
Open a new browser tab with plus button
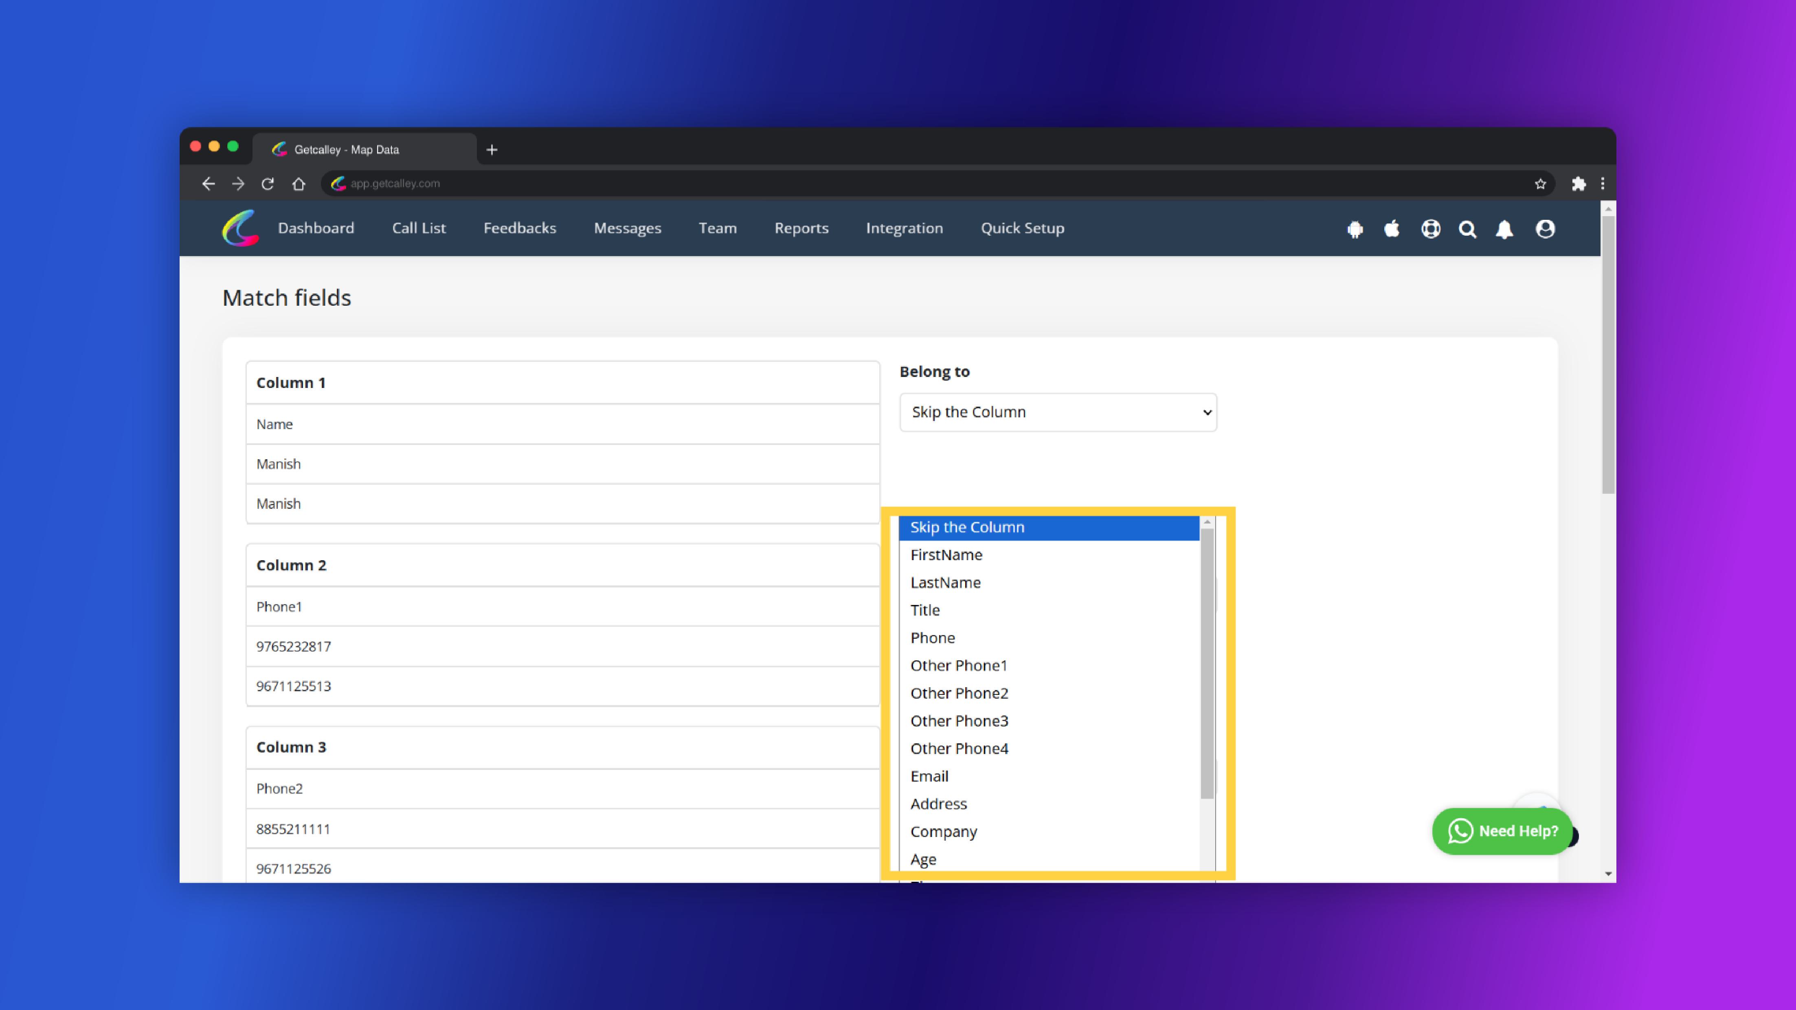click(492, 149)
